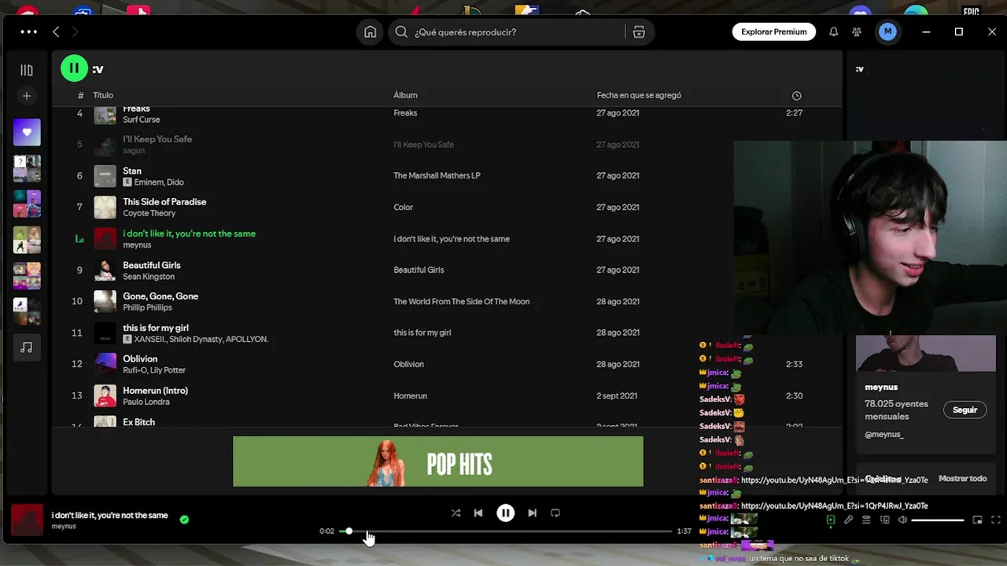Open Epic Games desktop icon
The height and width of the screenshot is (566, 1007).
pos(972,11)
